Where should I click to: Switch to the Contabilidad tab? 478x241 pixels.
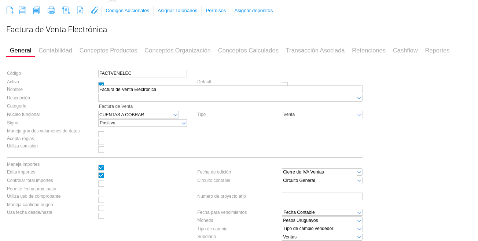55,51
